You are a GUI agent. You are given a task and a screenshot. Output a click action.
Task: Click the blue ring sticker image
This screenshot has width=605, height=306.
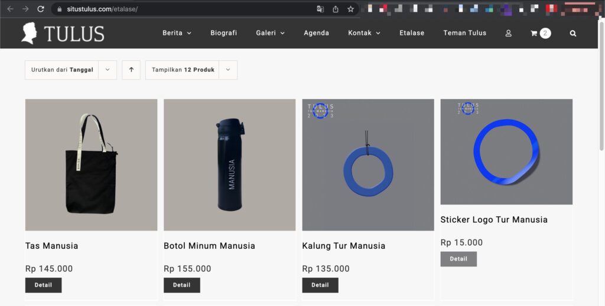pyautogui.click(x=506, y=152)
